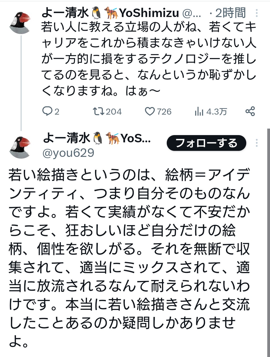Open the @you629 handle link
The width and height of the screenshot is (270, 357).
click(68, 153)
